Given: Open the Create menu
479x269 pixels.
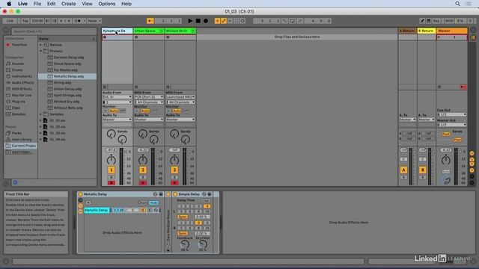Looking at the screenshot, I should tap(68, 4).
